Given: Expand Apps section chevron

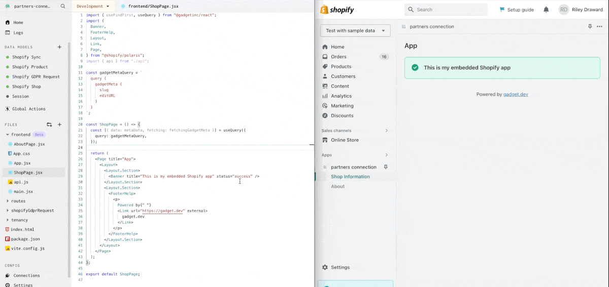Looking at the screenshot, I should [386, 155].
